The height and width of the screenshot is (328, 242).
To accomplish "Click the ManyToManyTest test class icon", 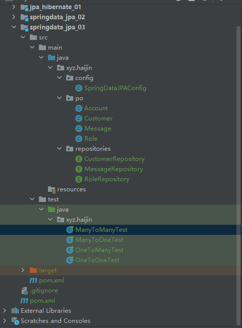I will click(70, 230).
